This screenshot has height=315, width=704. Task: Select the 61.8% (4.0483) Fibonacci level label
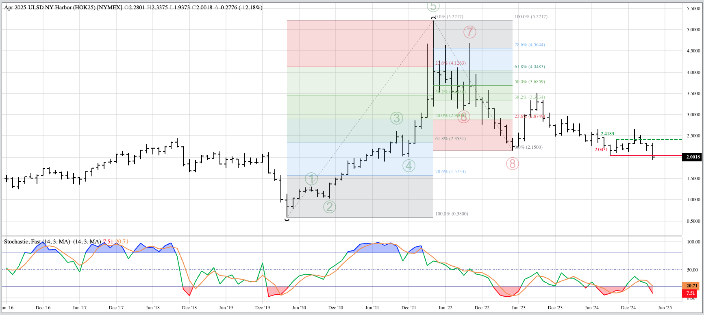point(530,67)
